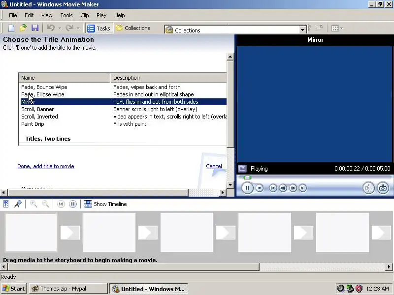Click the storyboard scroll right arrow
394x295 pixels.
[x=389, y=266]
